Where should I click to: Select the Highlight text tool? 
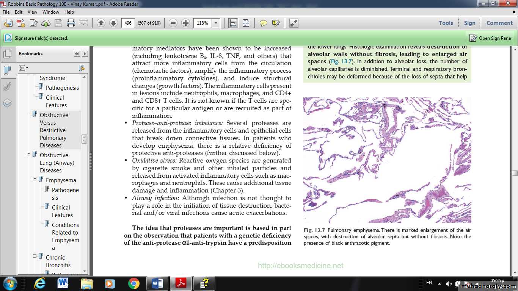276,23
